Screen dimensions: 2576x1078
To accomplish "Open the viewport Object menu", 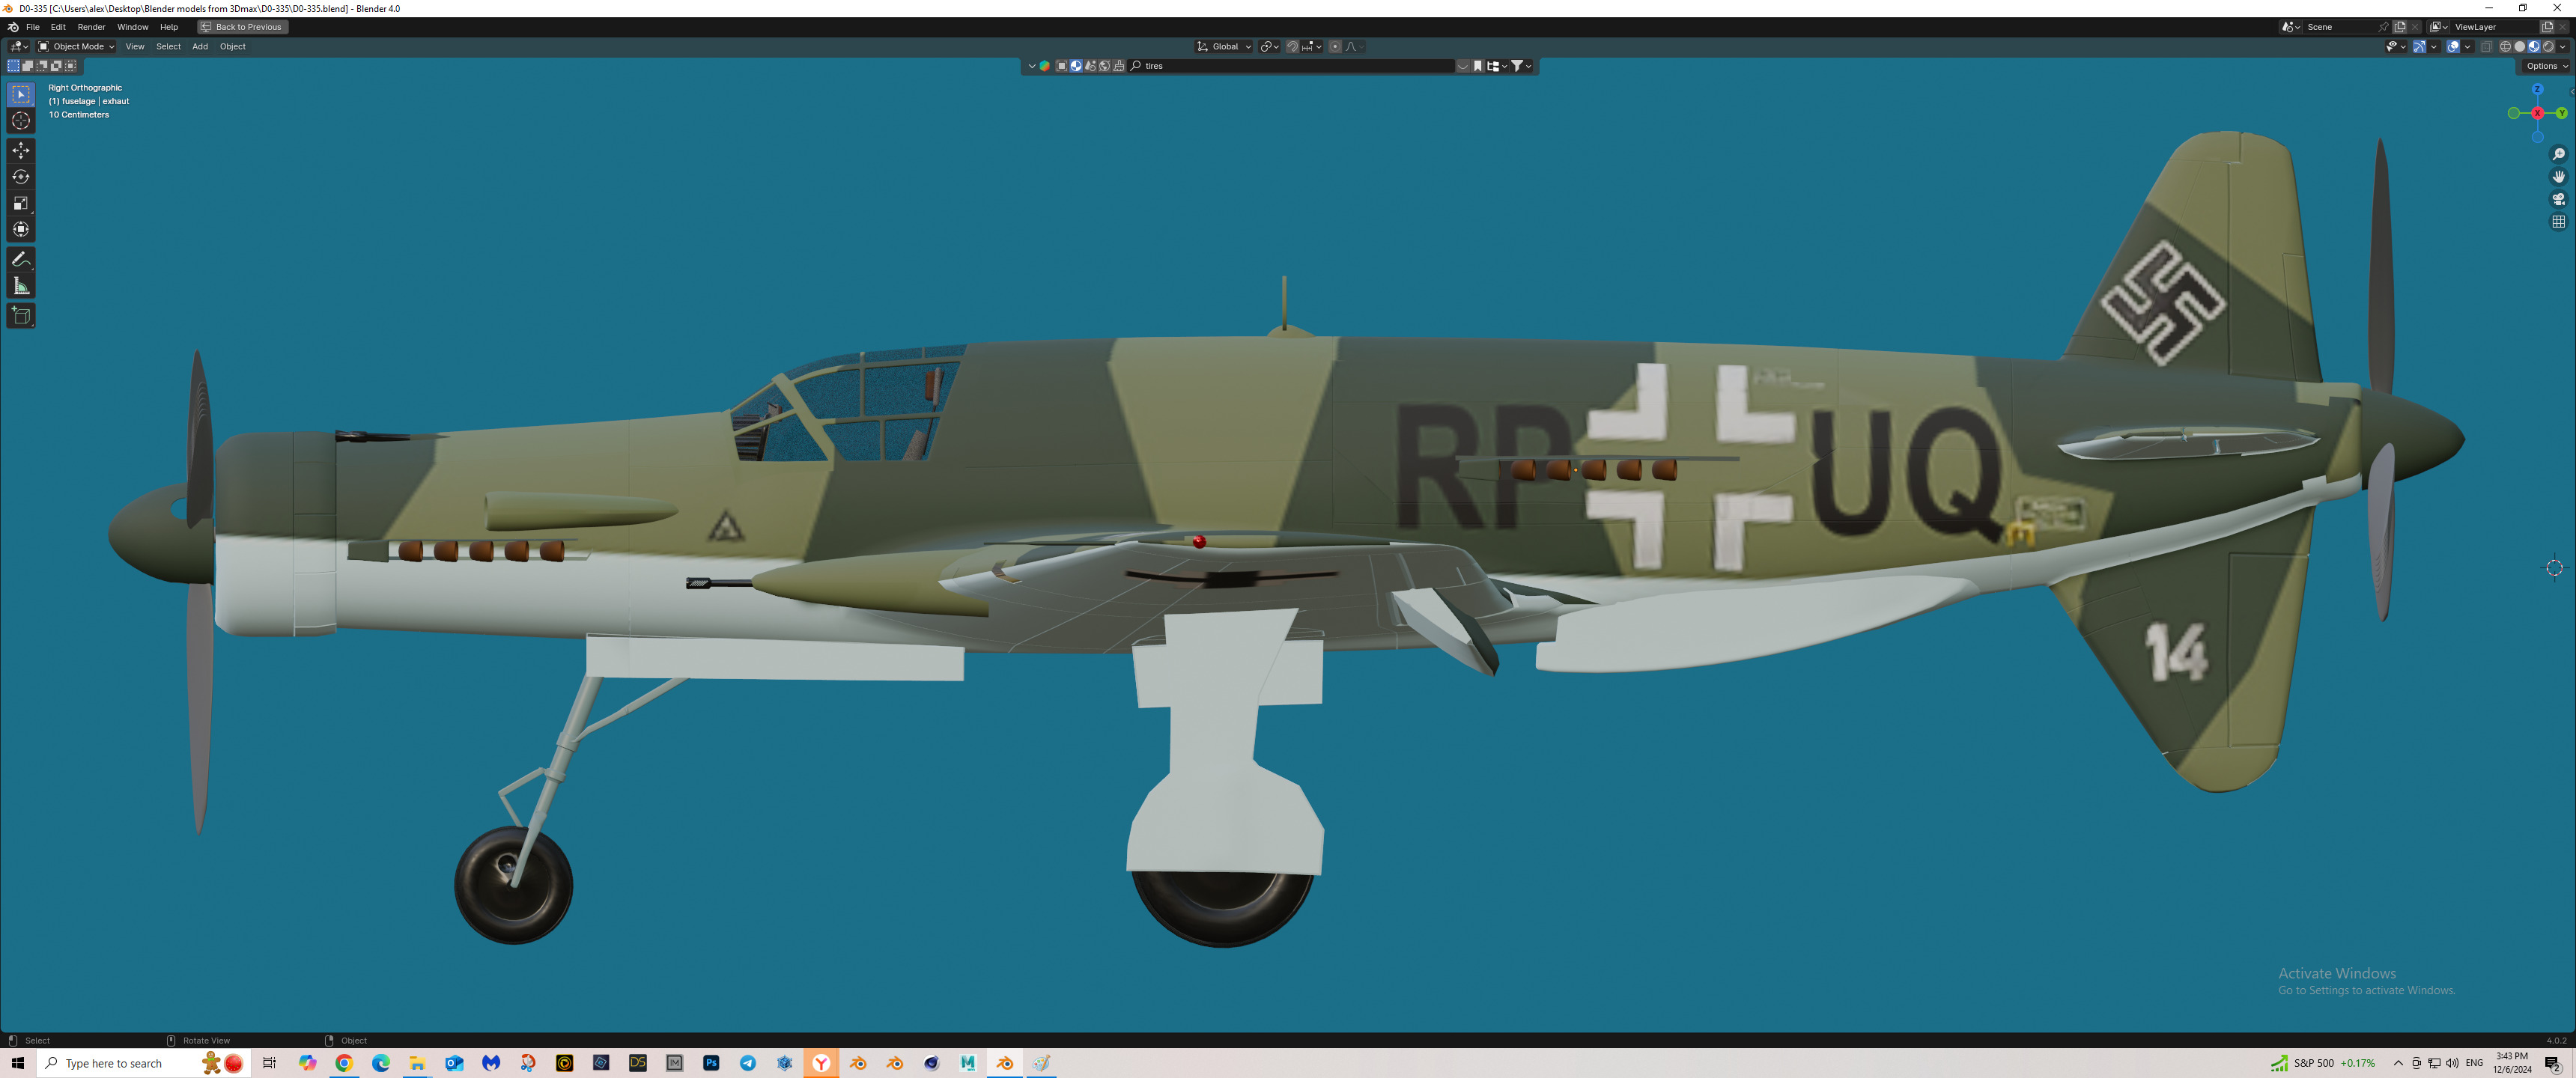I will click(233, 47).
